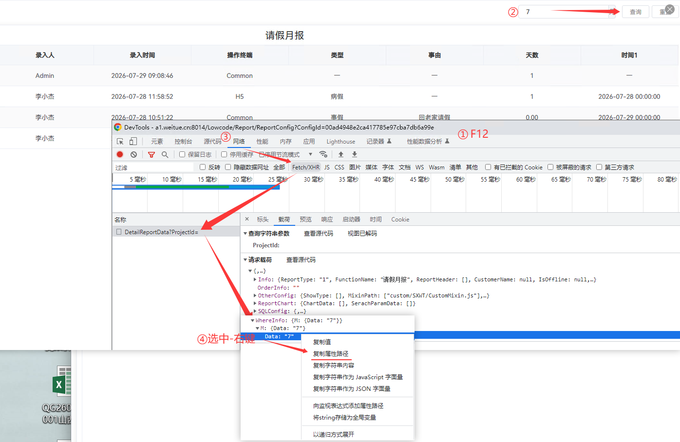
Task: Open 记录器 Recorder tab
Action: click(379, 142)
